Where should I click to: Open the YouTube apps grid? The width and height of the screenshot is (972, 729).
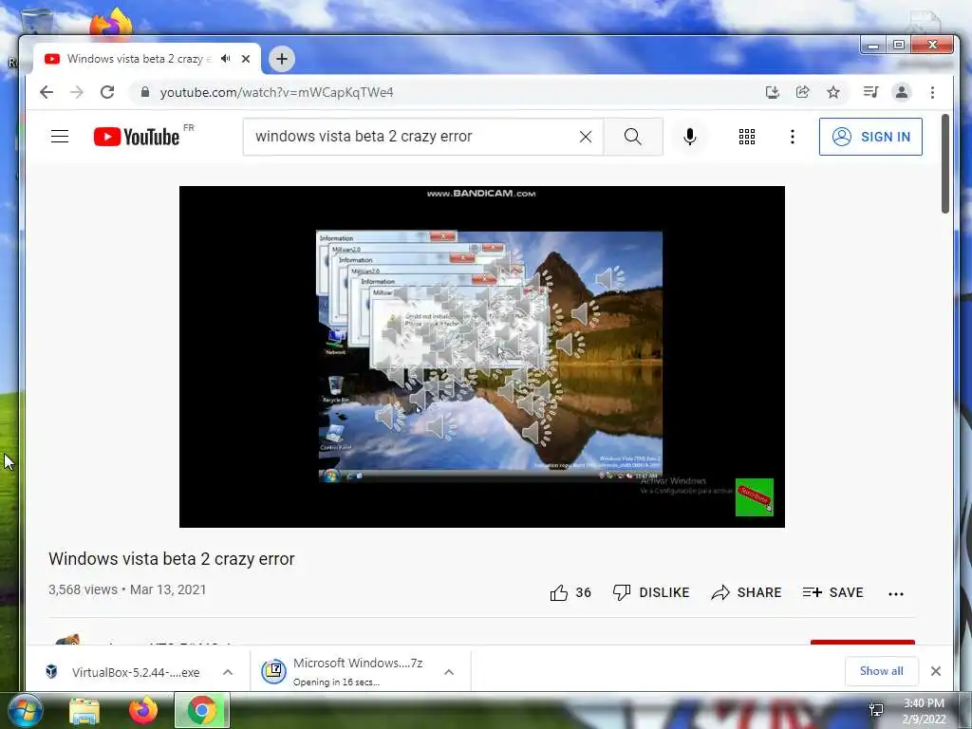[747, 137]
